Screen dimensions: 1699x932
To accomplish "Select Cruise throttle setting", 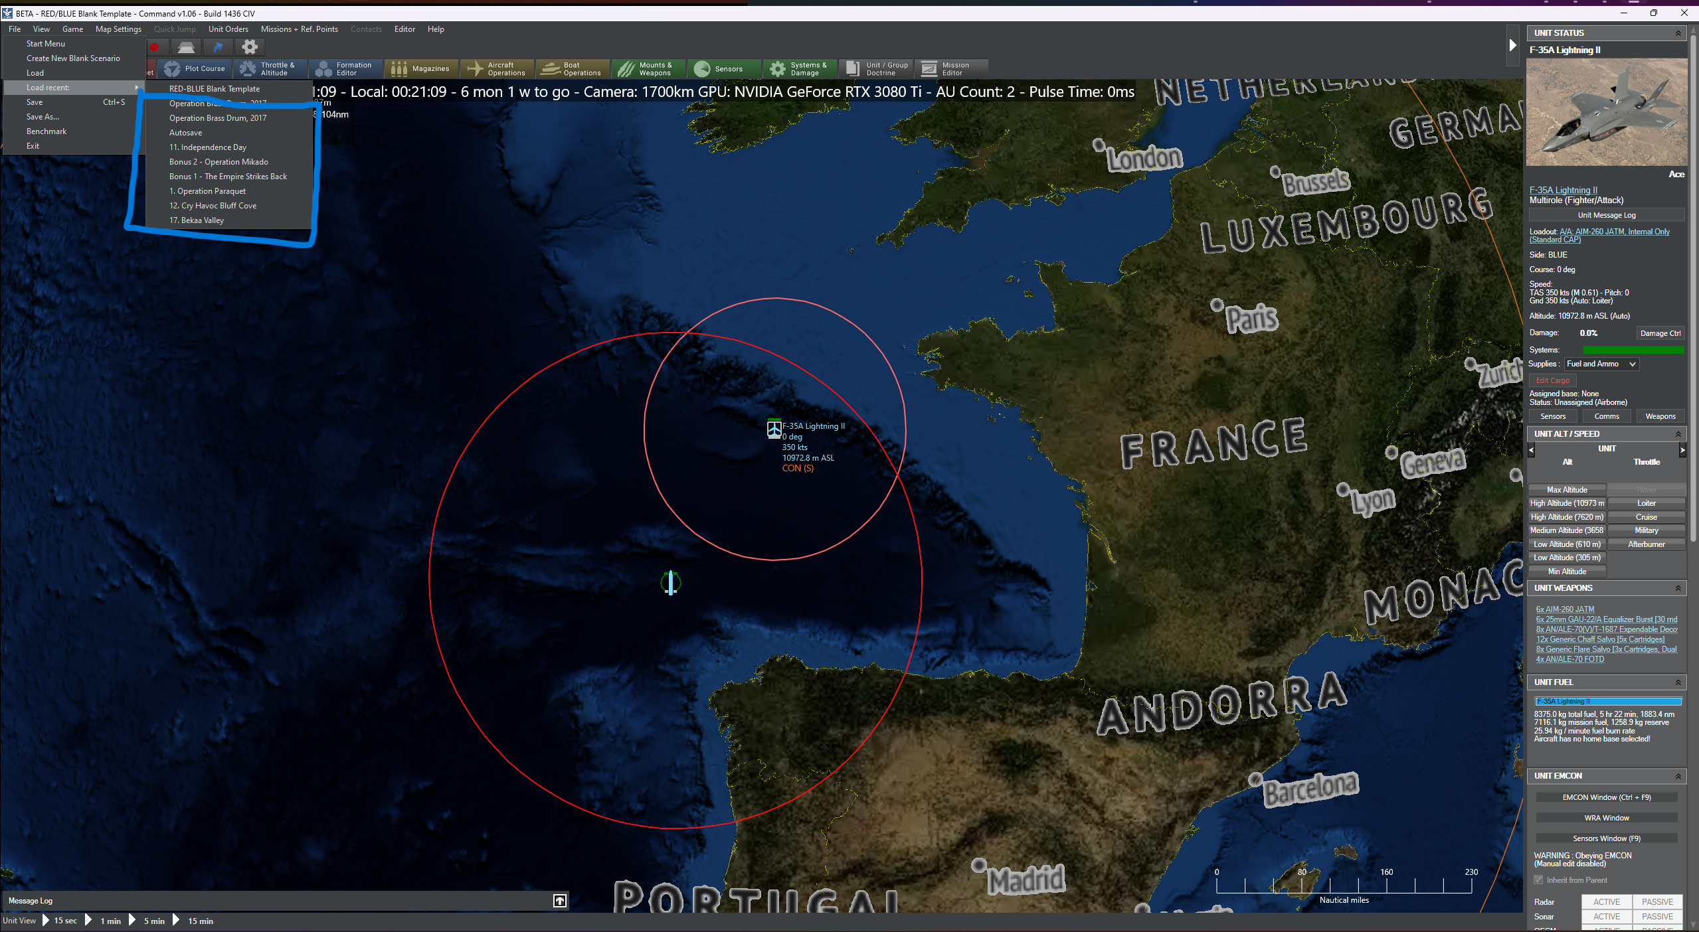I will 1647,517.
